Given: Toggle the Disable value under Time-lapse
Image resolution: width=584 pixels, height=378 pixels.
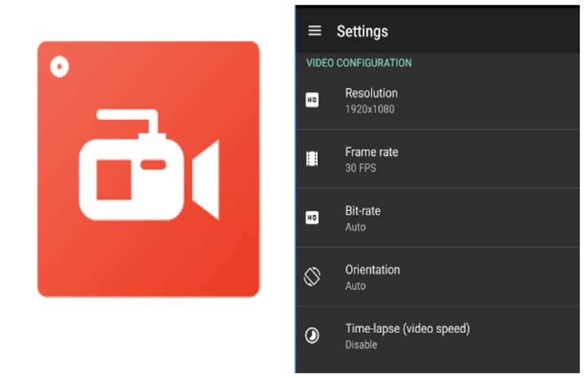Looking at the screenshot, I should pyautogui.click(x=361, y=345).
